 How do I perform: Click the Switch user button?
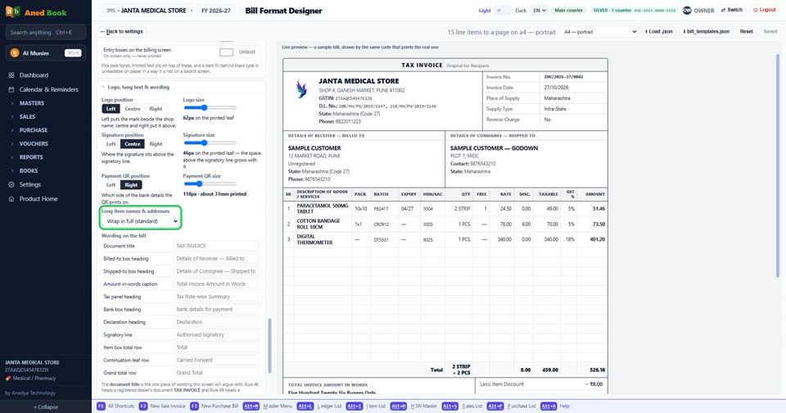[x=731, y=10]
